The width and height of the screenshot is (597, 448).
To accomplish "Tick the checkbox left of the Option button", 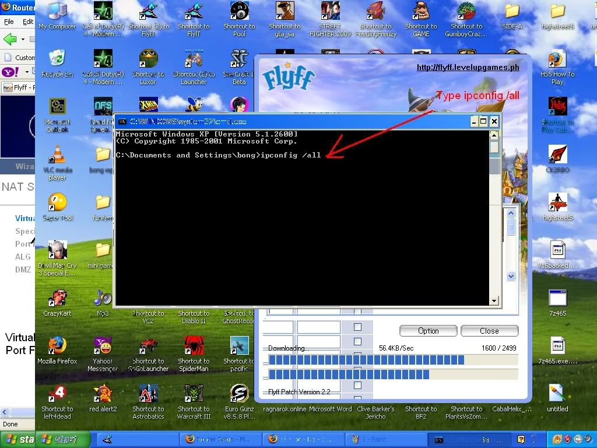I will [x=358, y=327].
